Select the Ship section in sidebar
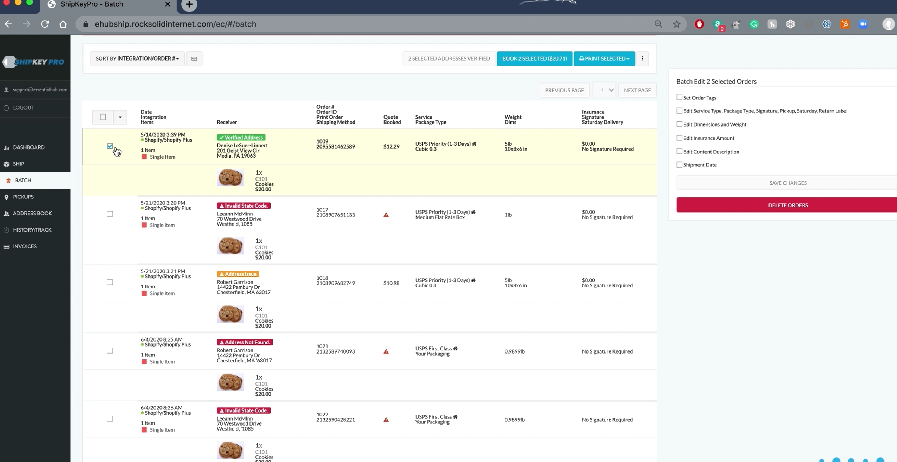Screen dimensions: 897x462 (x=18, y=164)
